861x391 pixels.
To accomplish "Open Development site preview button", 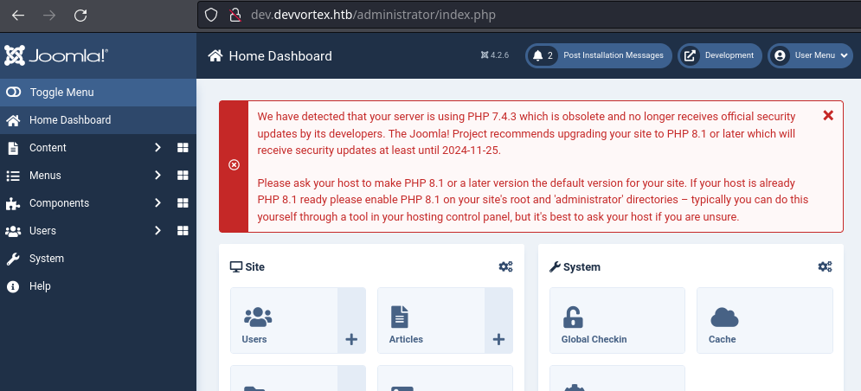I will (720, 55).
